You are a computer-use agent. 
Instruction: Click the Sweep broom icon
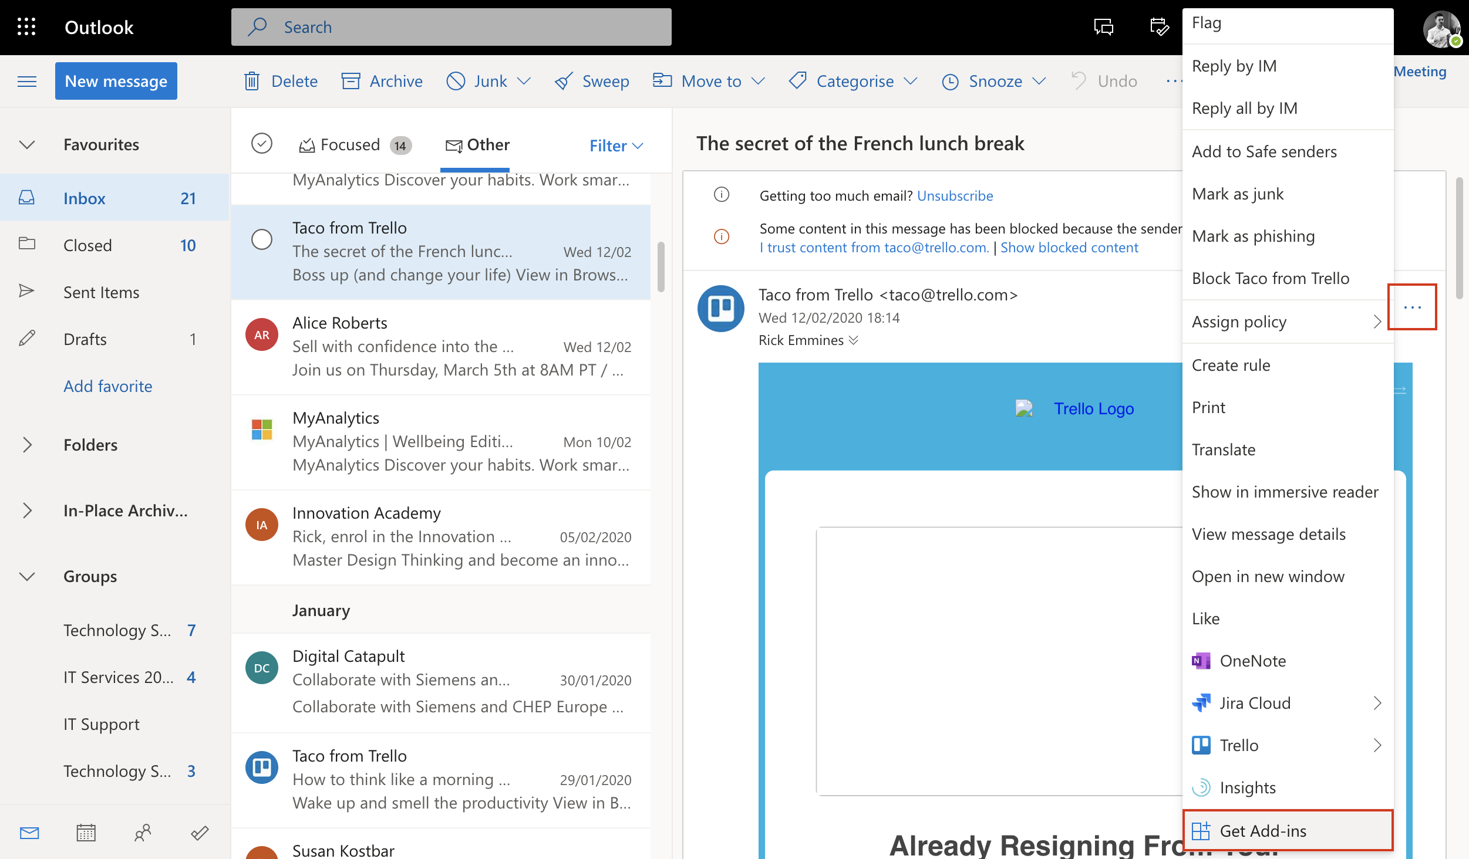pos(564,81)
